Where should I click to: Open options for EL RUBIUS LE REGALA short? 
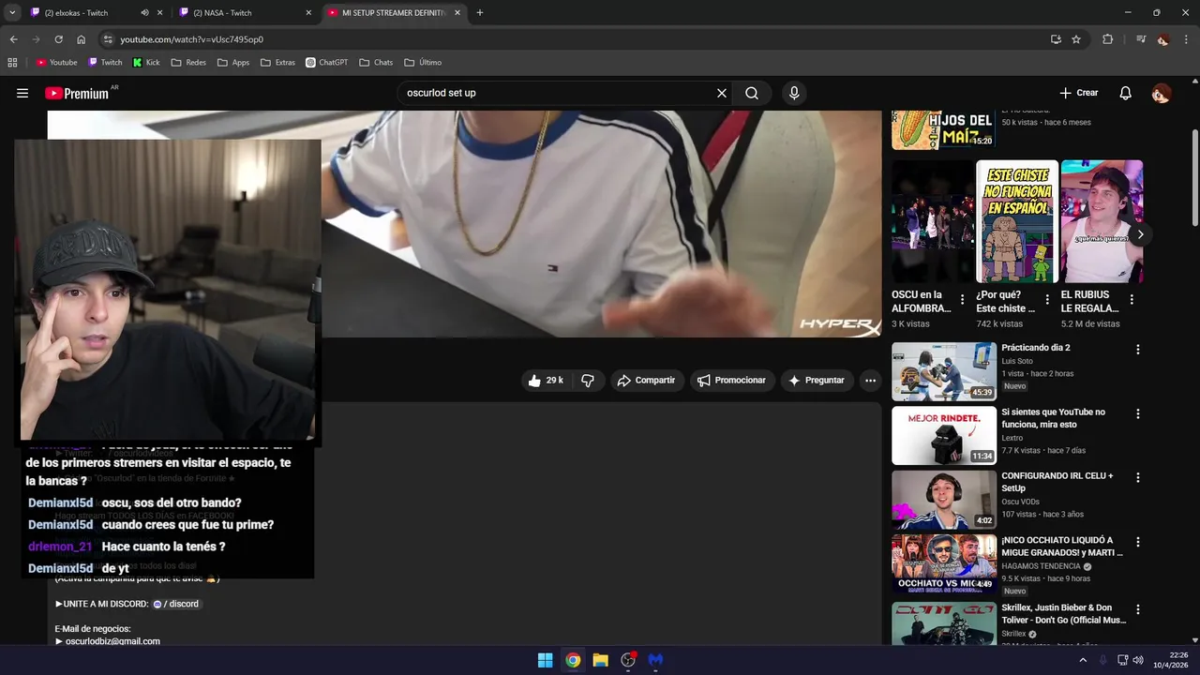[1132, 300]
